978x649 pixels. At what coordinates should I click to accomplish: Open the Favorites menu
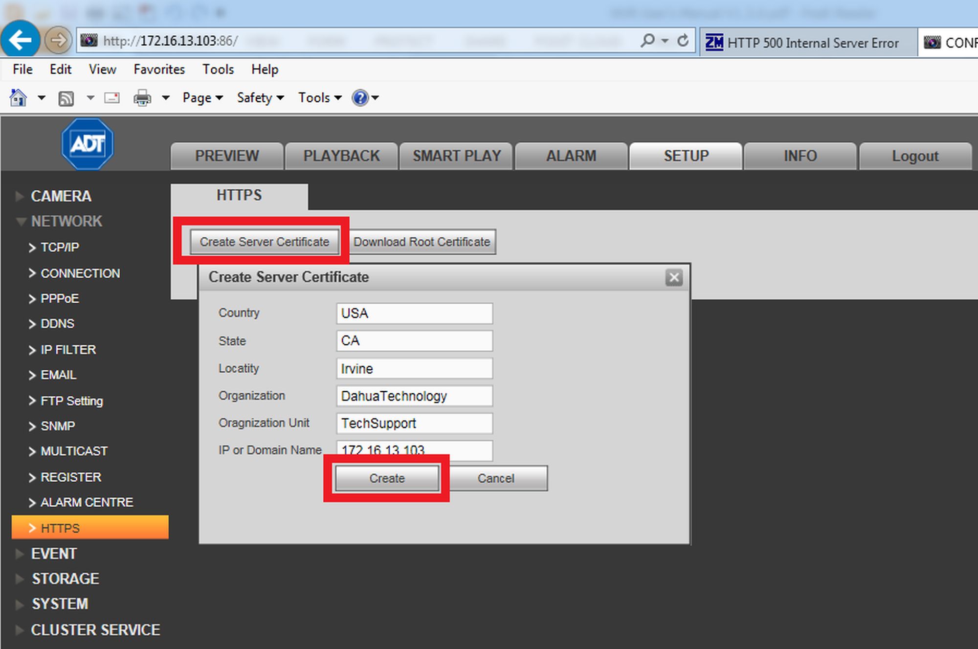[159, 69]
